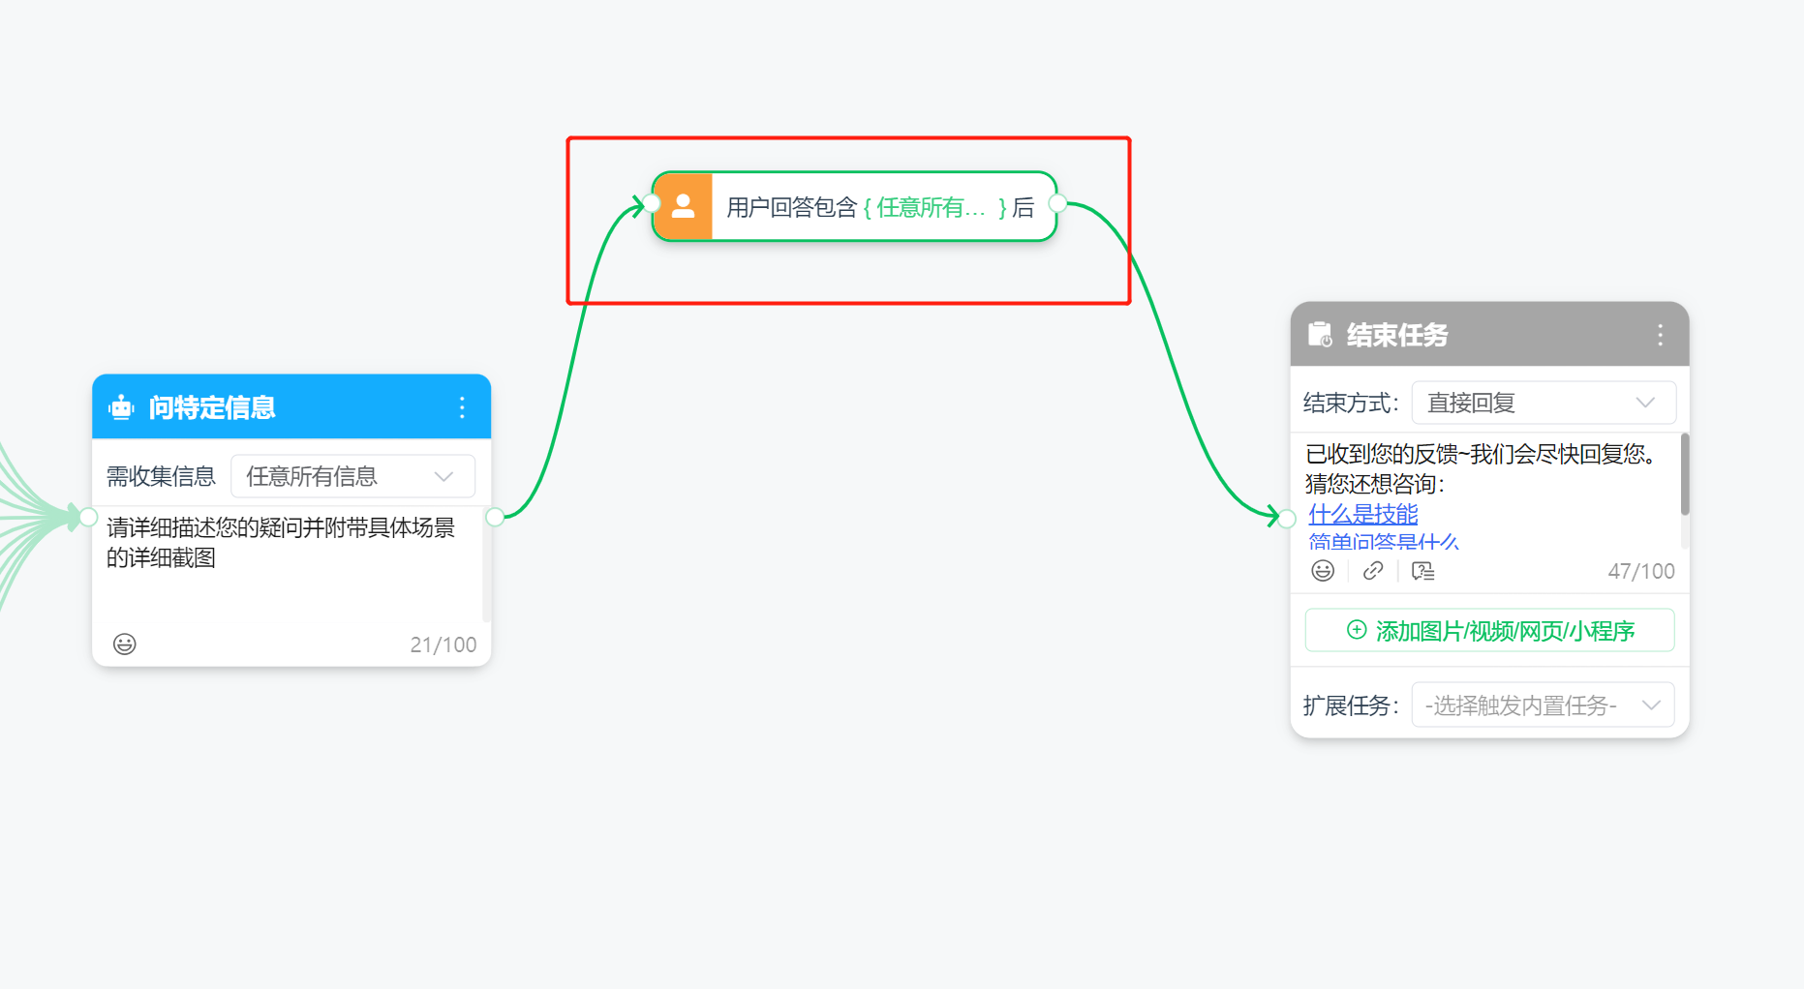Screen dimensions: 1804x989
Task: Select the 用户回答包含 condition node
Action: tap(871, 207)
